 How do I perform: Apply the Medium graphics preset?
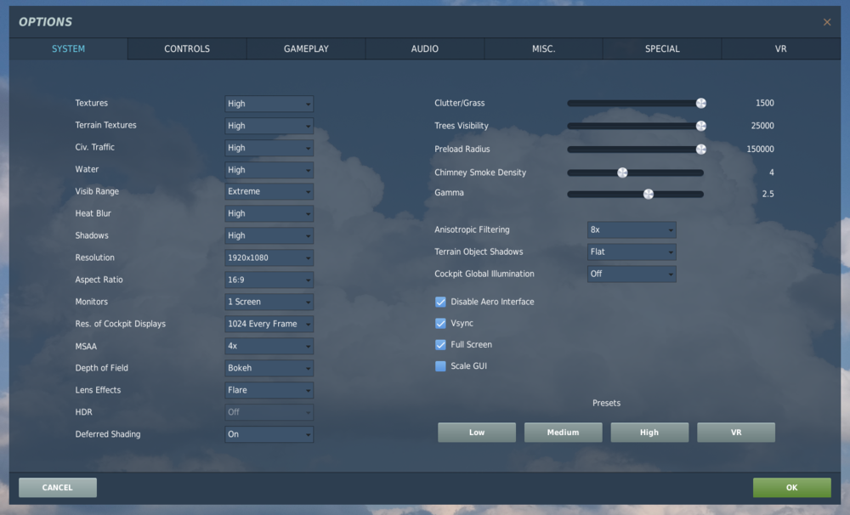563,433
